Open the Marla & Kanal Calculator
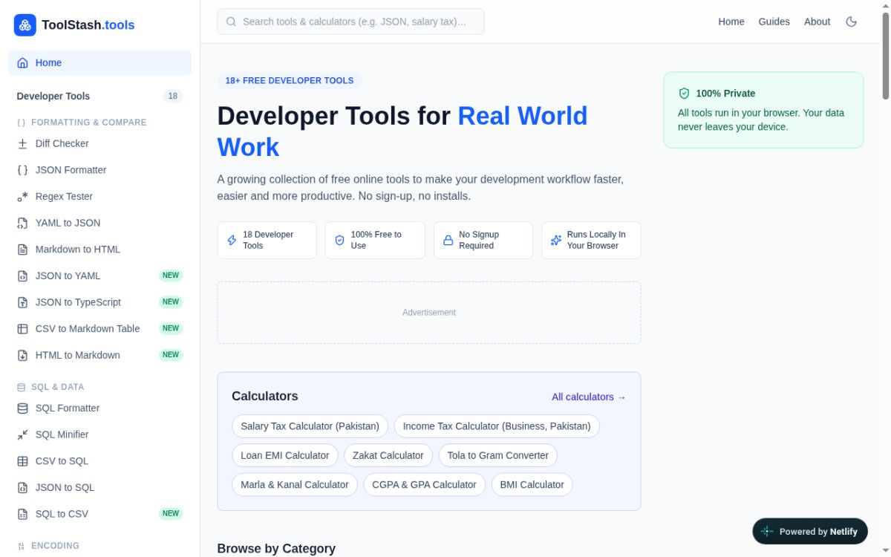The image size is (891, 557). click(295, 484)
